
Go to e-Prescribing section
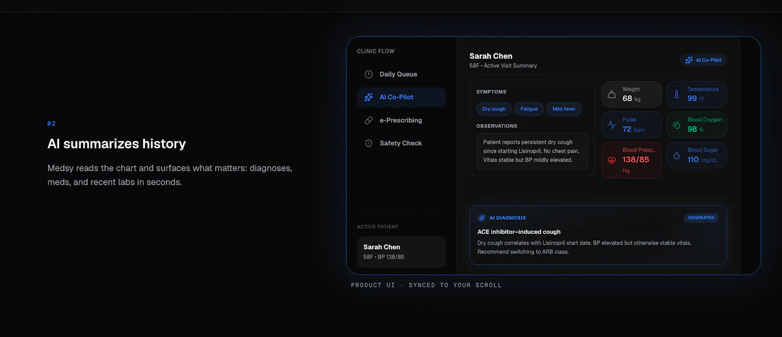point(401,120)
